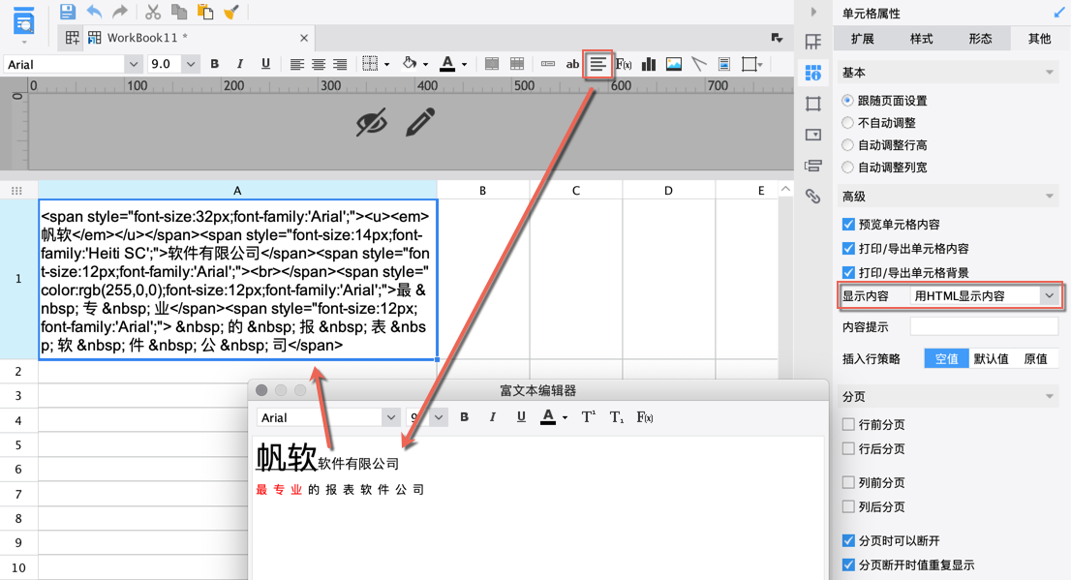Uncheck 分页断开时值重复显示 checkbox
Screen dimensions: 1071x580
click(x=848, y=565)
